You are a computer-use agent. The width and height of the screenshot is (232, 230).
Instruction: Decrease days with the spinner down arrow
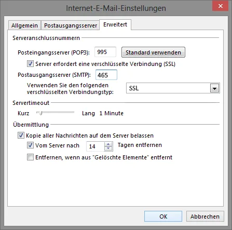point(108,148)
